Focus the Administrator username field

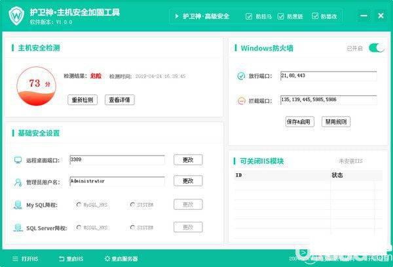click(x=117, y=181)
